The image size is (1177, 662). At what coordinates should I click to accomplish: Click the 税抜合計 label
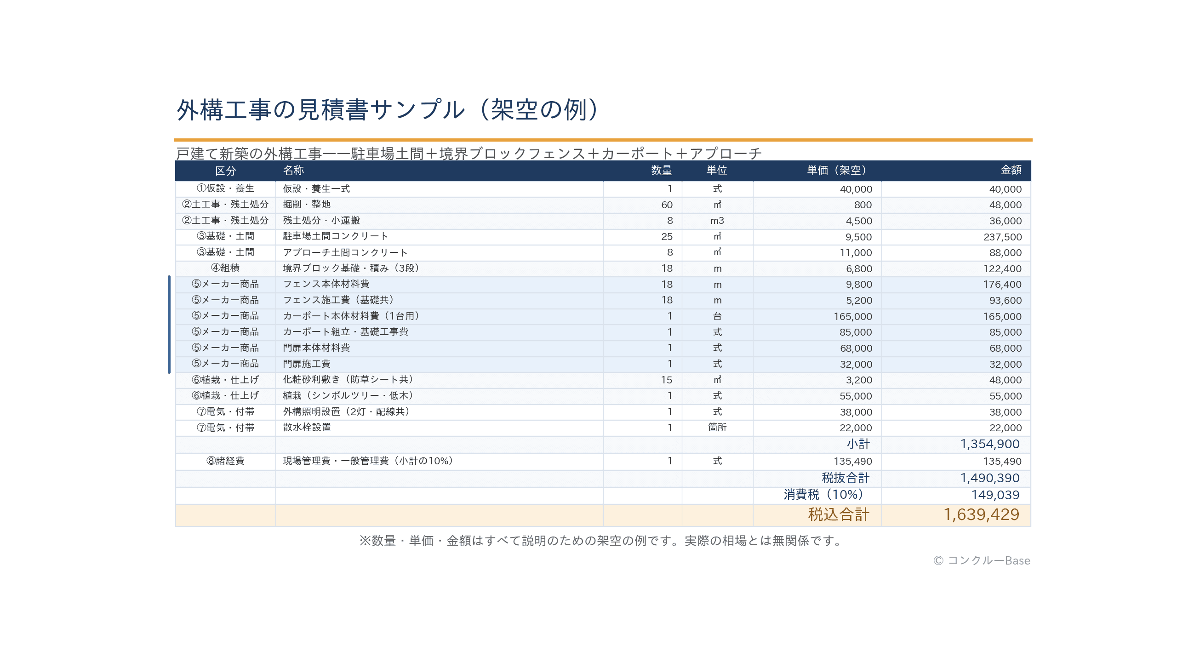click(x=846, y=478)
